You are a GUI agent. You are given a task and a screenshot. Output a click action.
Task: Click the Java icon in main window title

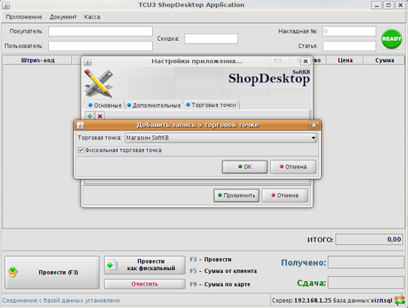tap(6, 5)
